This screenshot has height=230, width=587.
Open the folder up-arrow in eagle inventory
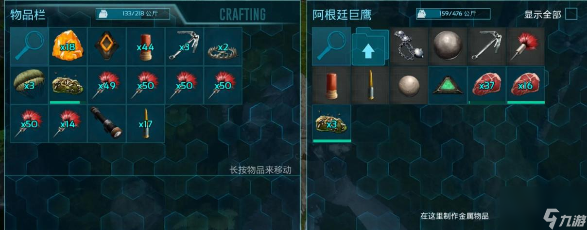click(x=370, y=46)
